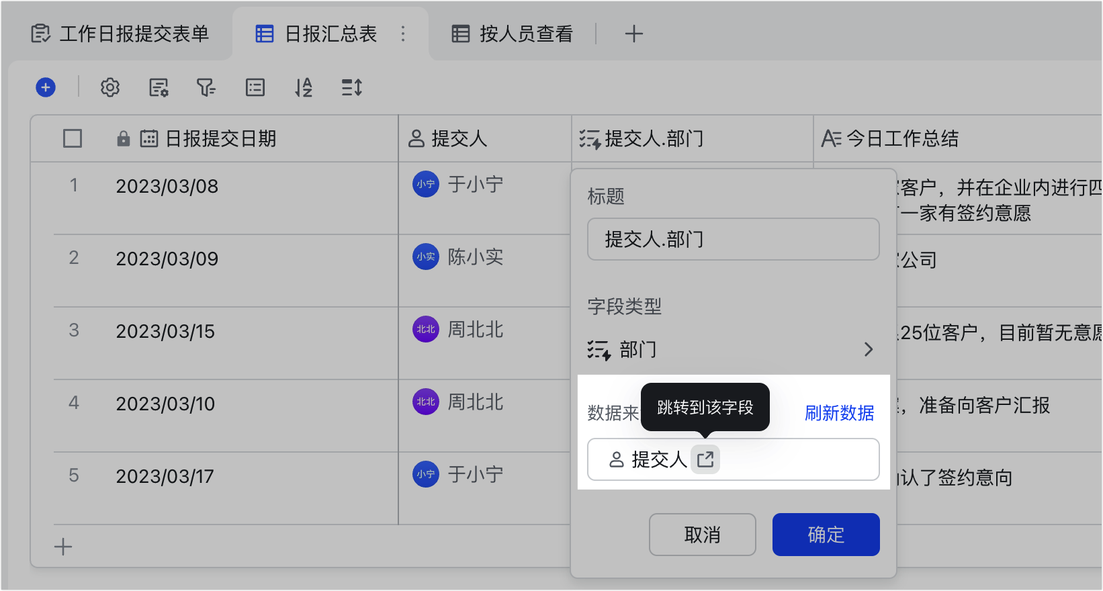Open the filter icon in toolbar
The width and height of the screenshot is (1103, 591).
coord(206,87)
